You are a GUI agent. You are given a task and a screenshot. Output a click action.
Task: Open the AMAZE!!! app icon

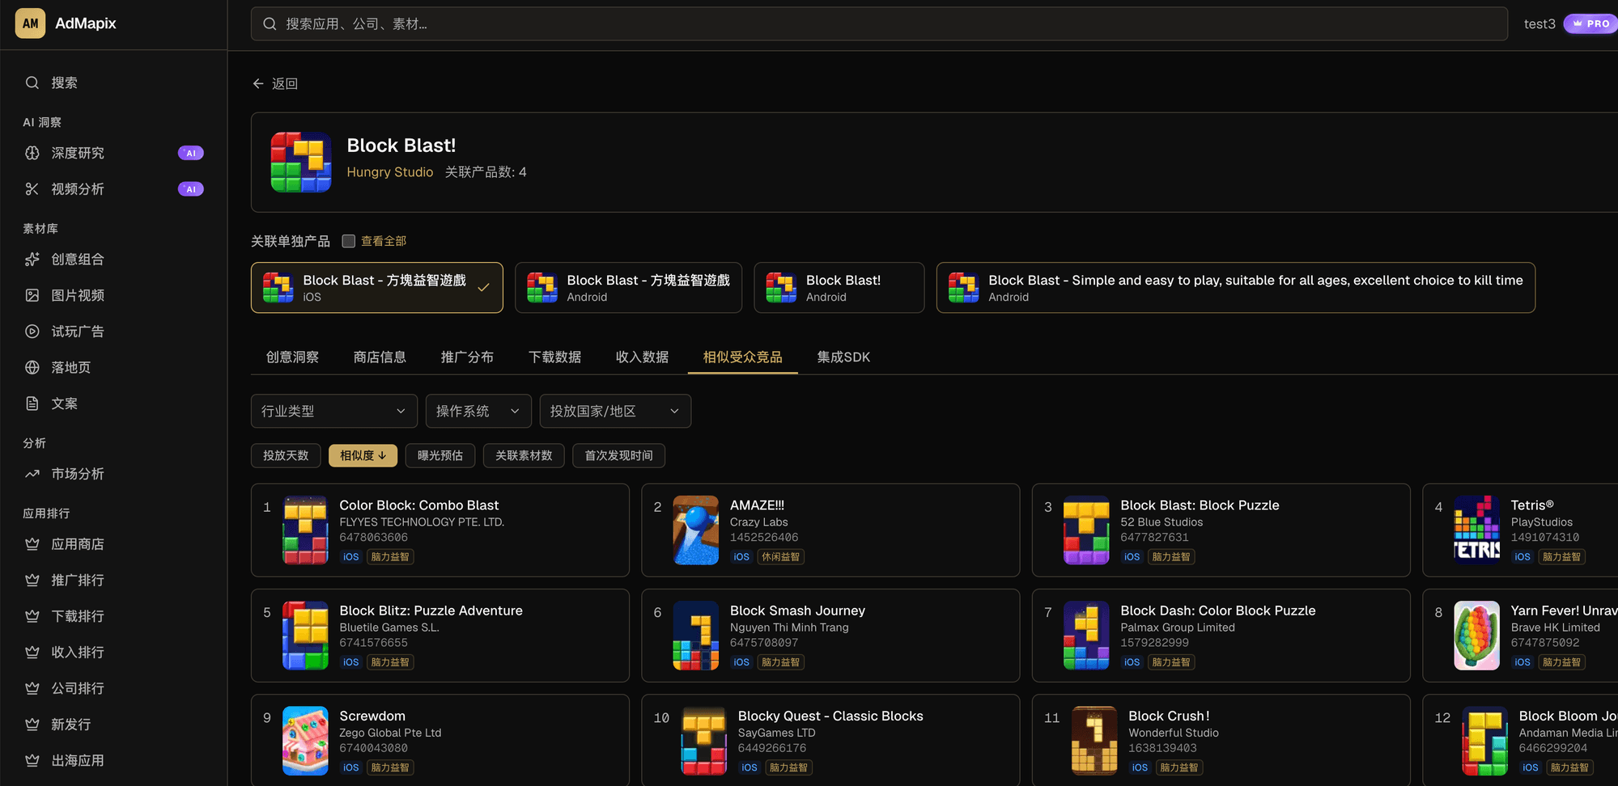(x=696, y=530)
